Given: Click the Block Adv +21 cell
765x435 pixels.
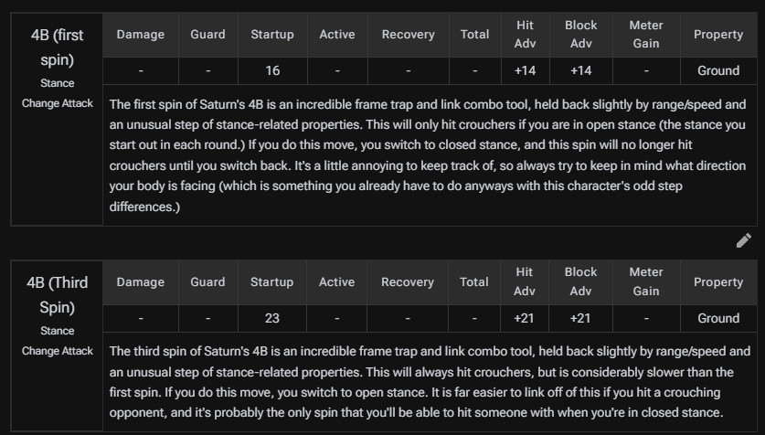Looking at the screenshot, I should (x=580, y=318).
